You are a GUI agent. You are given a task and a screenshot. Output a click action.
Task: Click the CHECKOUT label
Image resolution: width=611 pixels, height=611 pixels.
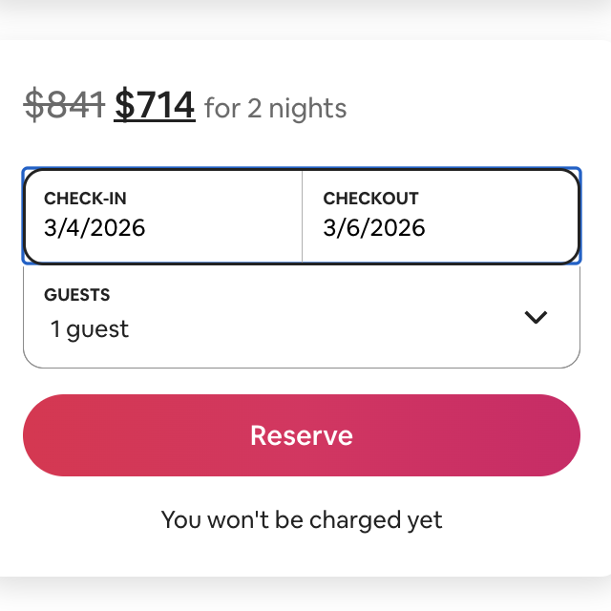(370, 199)
